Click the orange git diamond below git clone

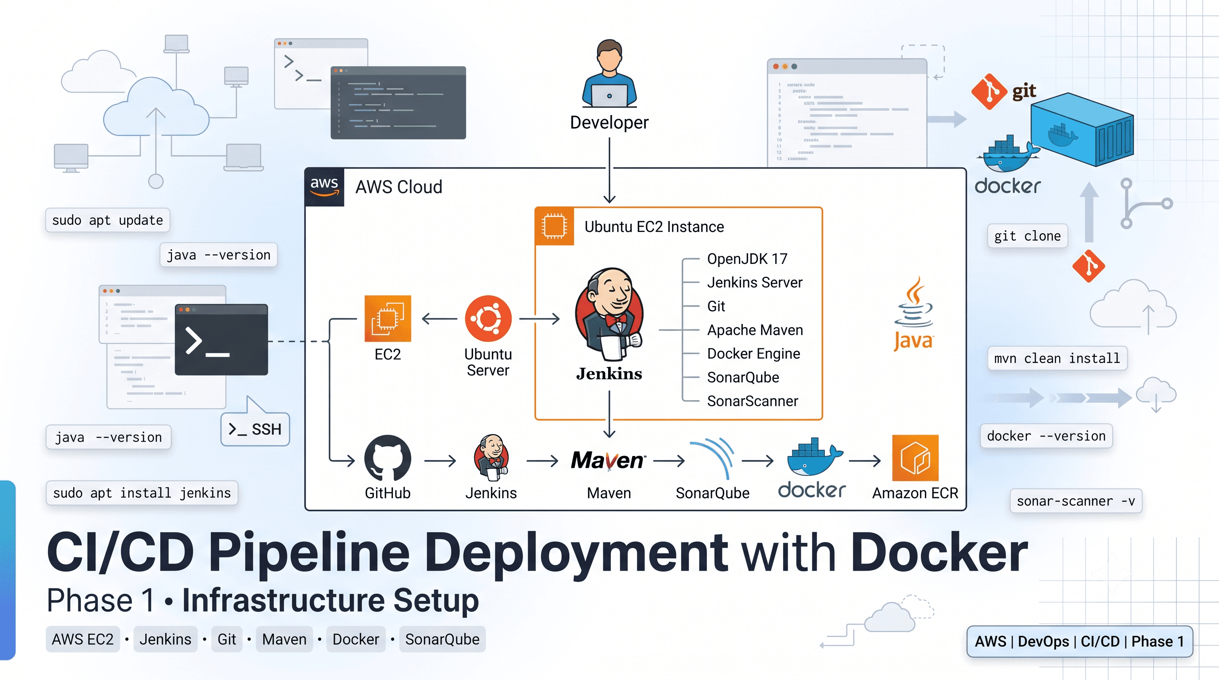point(1088,266)
